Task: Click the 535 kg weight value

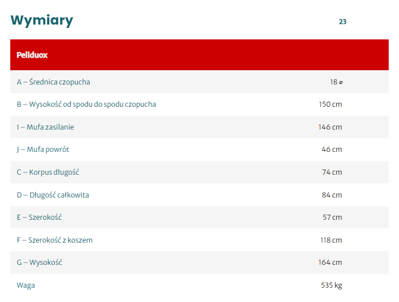Action: (x=331, y=285)
